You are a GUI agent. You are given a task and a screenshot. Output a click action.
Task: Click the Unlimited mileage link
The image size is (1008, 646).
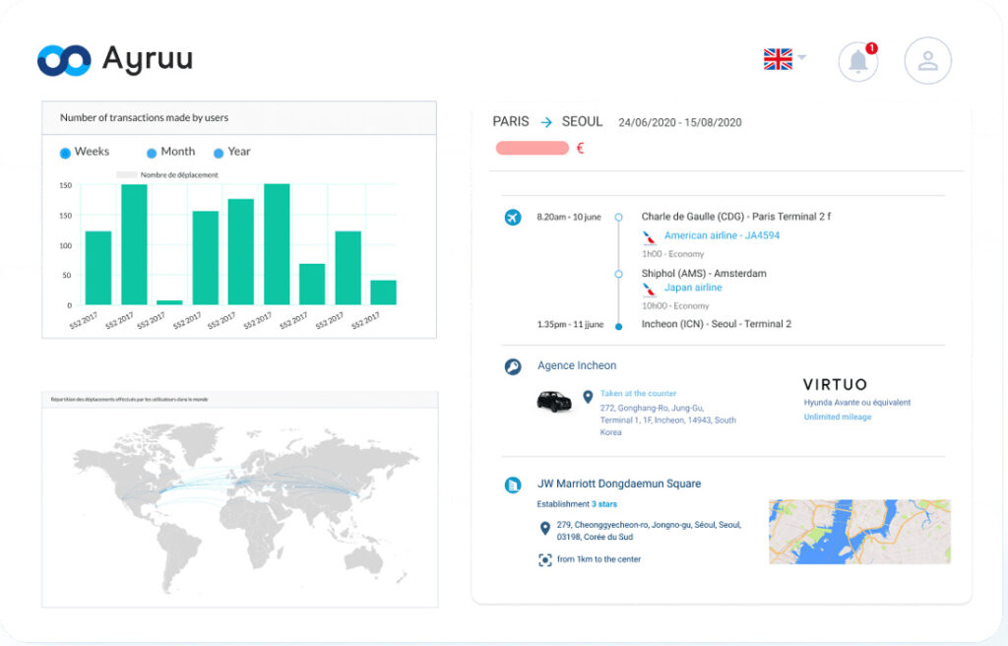(837, 418)
